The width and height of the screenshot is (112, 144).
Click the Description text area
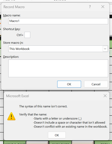[58, 68]
